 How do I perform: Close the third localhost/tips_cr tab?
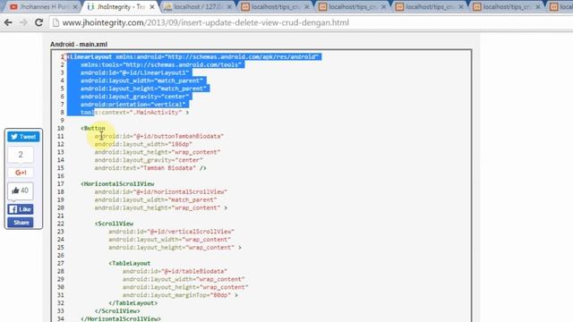click(x=461, y=7)
